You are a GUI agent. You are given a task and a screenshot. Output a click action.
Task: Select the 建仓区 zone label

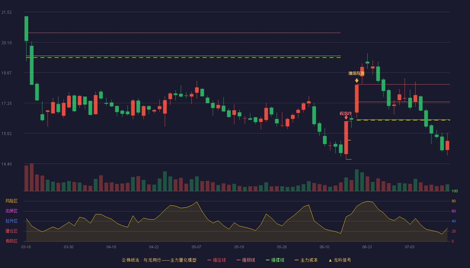tap(11, 231)
